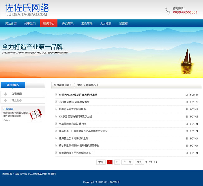Click DedeCMS manual footer link

(x=37, y=174)
